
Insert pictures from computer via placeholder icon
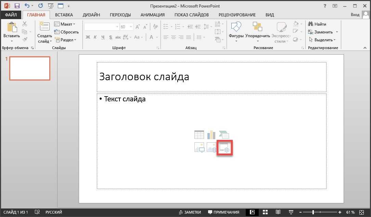tap(199, 147)
